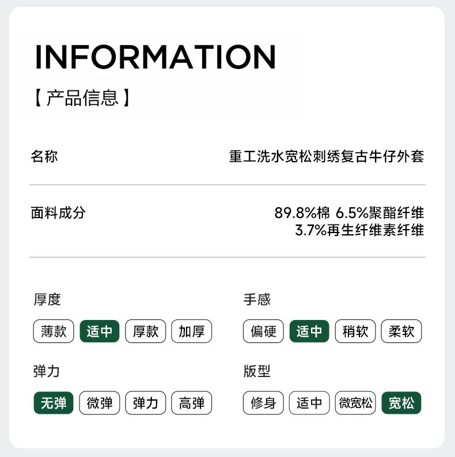455x457 pixels.
Task: Select 修身 fit option
Action: [263, 403]
